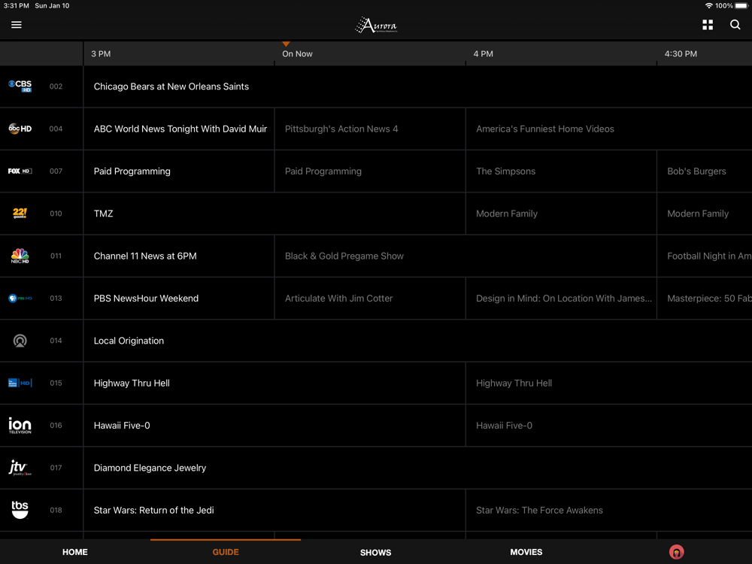Select the NBC HD peacock logo

[x=20, y=256]
